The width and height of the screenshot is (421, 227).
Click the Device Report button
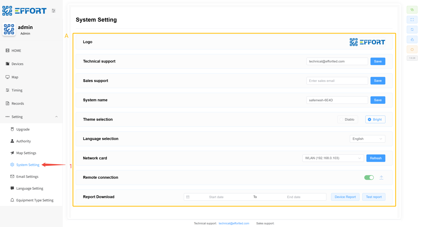click(x=345, y=197)
